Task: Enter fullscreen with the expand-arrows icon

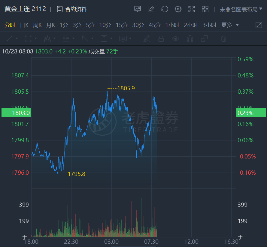Action: tap(192, 9)
